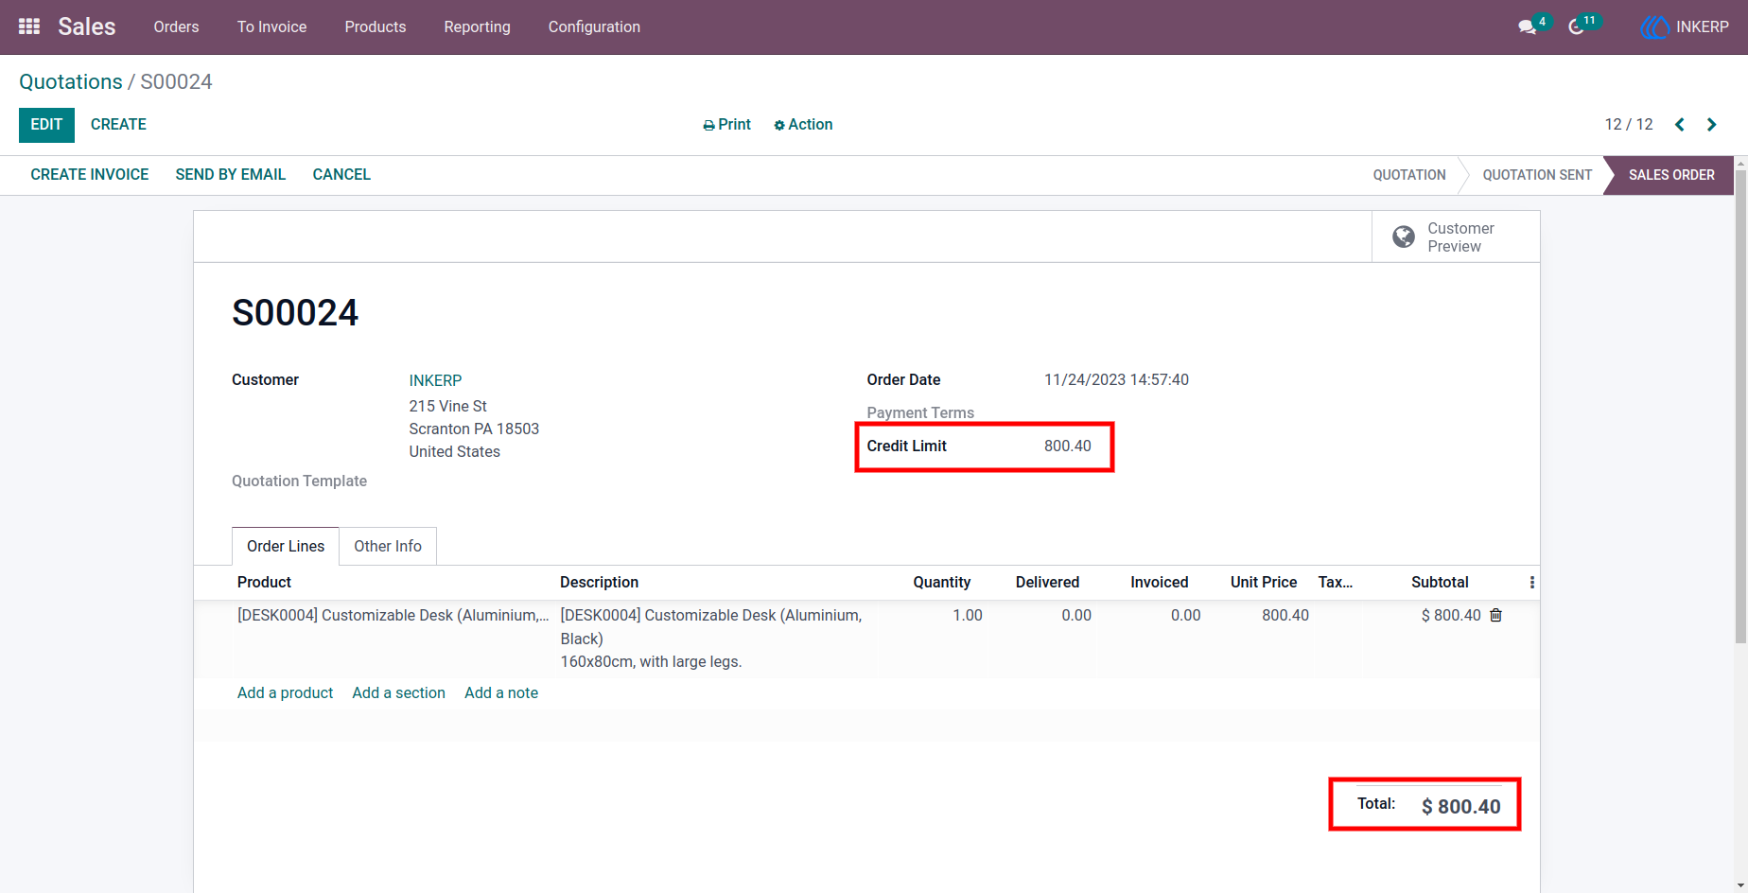Select the Order Lines tab

[x=286, y=546]
